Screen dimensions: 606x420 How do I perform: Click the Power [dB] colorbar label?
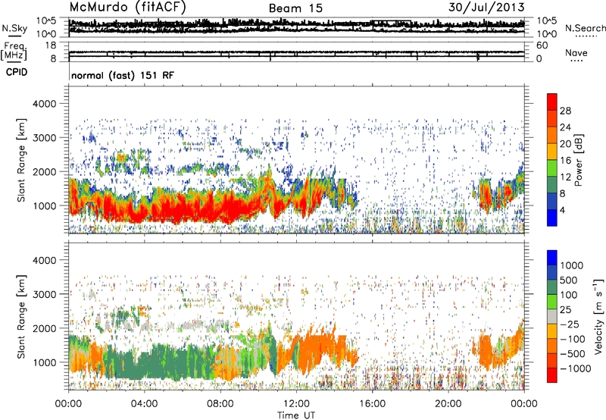click(578, 160)
